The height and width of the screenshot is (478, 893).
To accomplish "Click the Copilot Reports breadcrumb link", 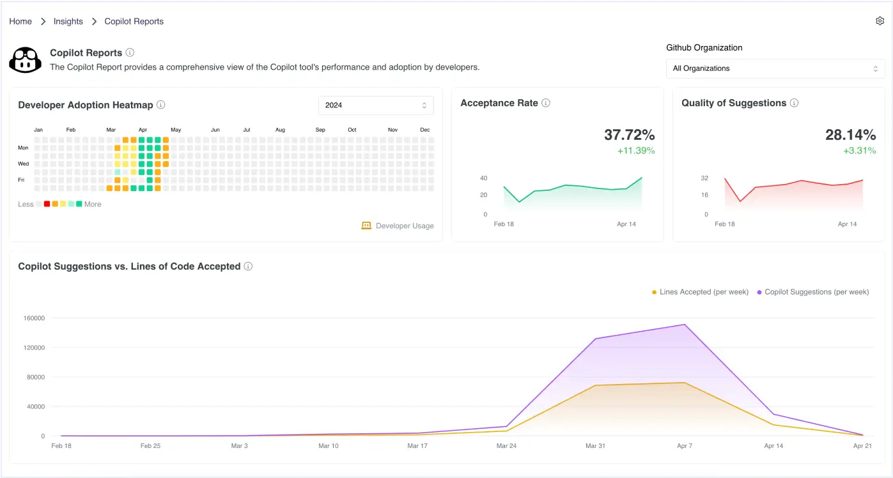I will coord(134,21).
